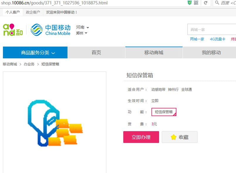Open the 我的移动 navigation item
Viewport: 236px width, 173px height.
211,53
